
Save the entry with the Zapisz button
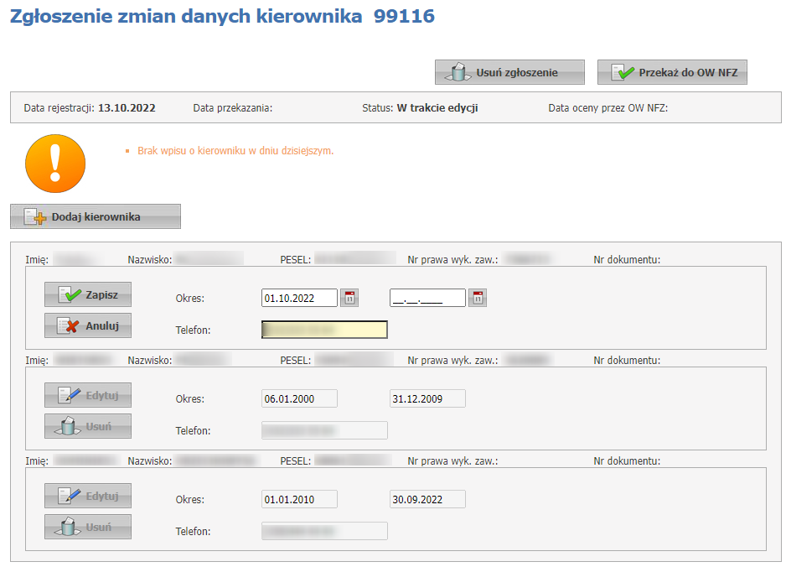tap(88, 295)
